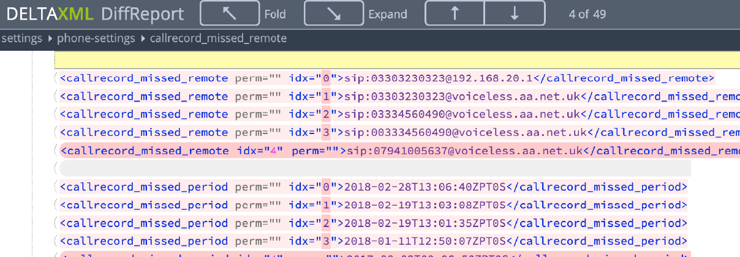Click the 'Expand' text label
The height and width of the screenshot is (257, 740).
[x=387, y=14]
